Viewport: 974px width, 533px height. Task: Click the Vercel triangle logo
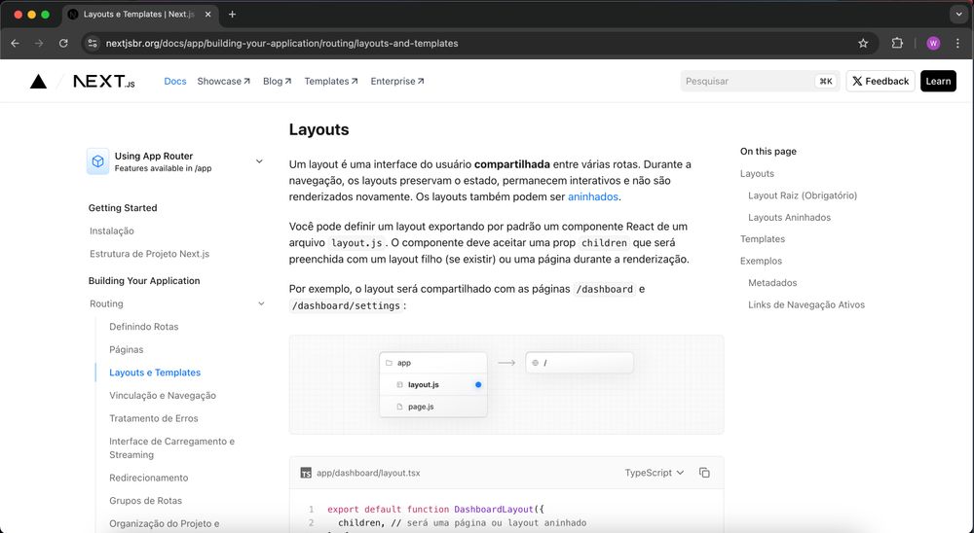39,82
